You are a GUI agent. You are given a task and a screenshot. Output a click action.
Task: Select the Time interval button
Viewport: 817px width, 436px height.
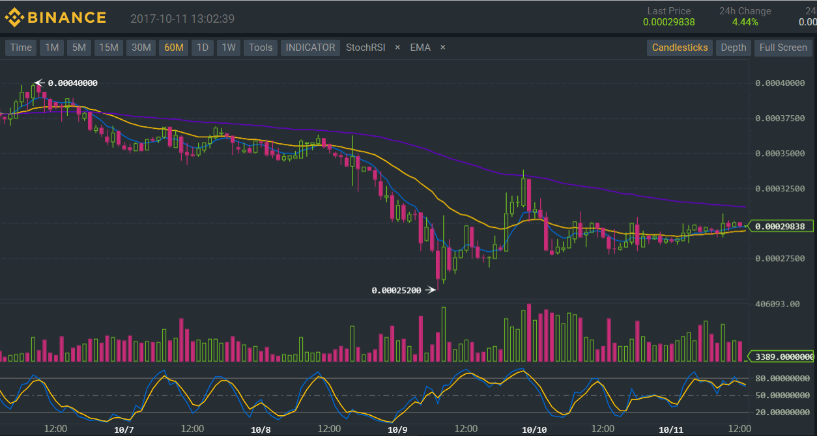click(x=21, y=48)
